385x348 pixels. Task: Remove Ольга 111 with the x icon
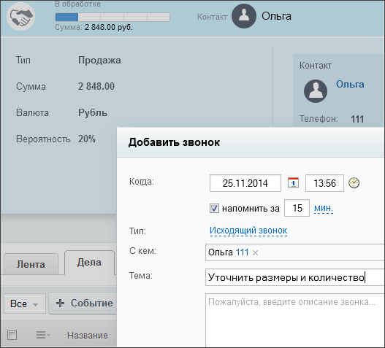coord(255,252)
